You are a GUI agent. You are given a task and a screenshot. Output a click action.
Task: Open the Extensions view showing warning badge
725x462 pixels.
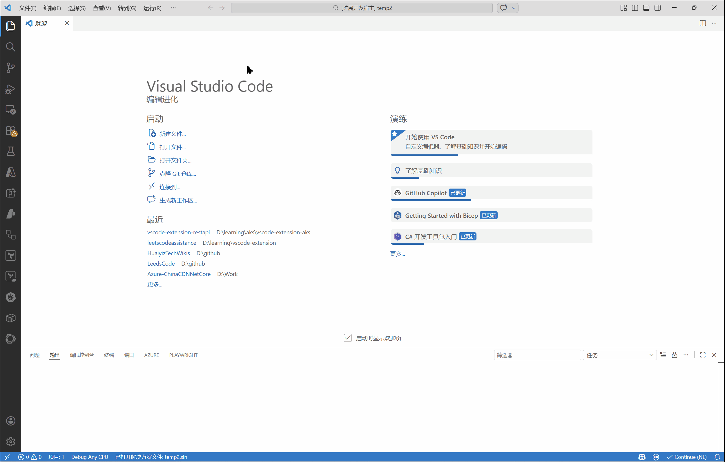[10, 131]
